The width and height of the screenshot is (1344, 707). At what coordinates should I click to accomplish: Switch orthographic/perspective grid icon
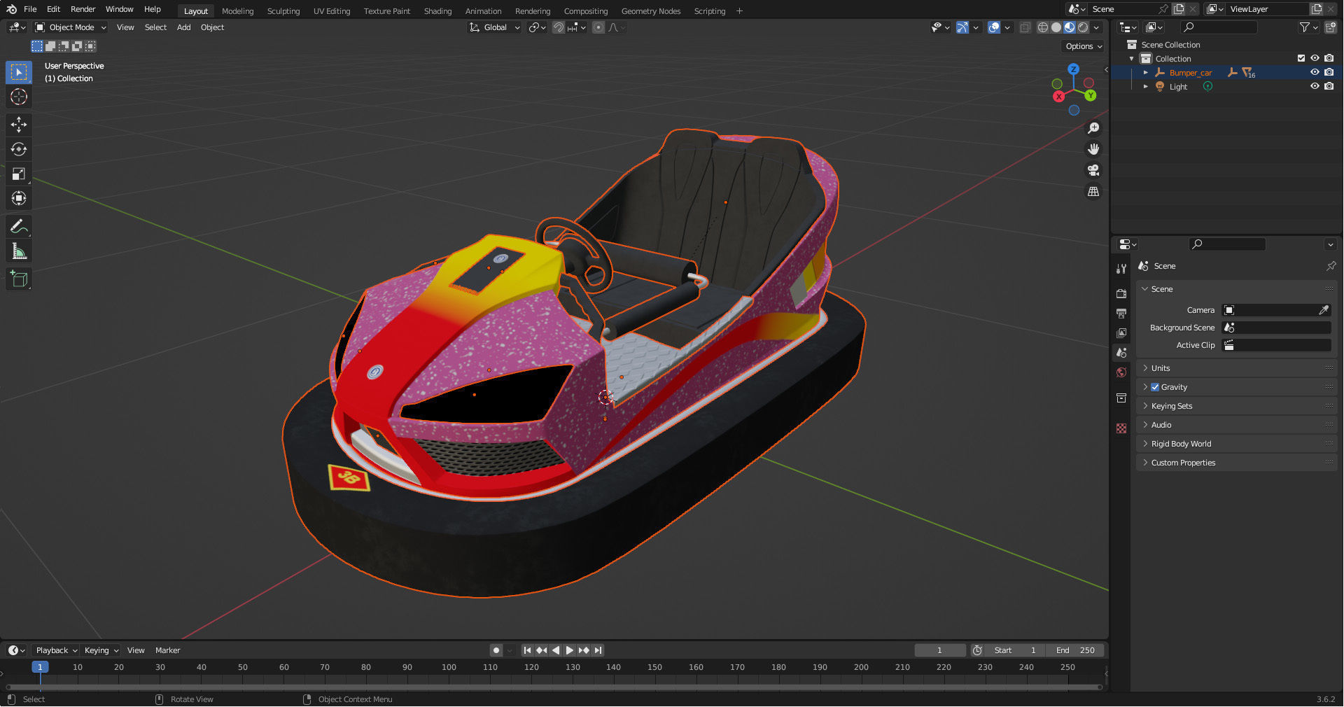point(1093,191)
